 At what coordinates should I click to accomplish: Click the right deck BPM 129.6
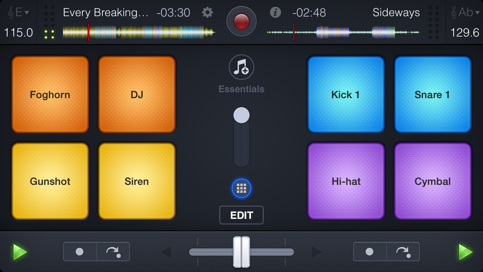(465, 32)
